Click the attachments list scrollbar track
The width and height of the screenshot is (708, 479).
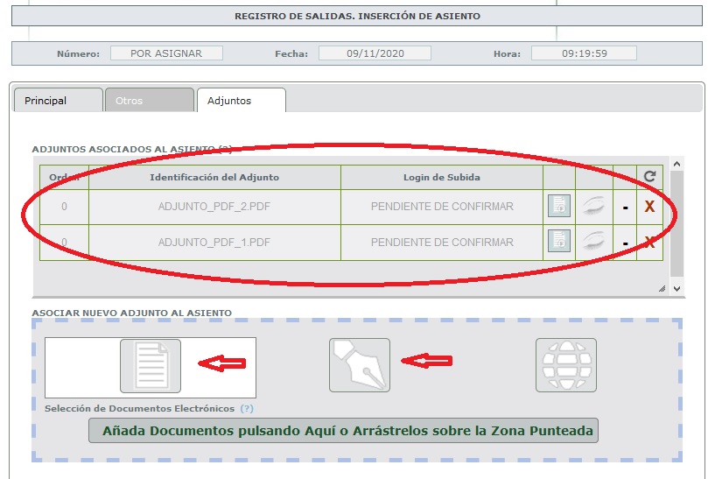click(676, 226)
